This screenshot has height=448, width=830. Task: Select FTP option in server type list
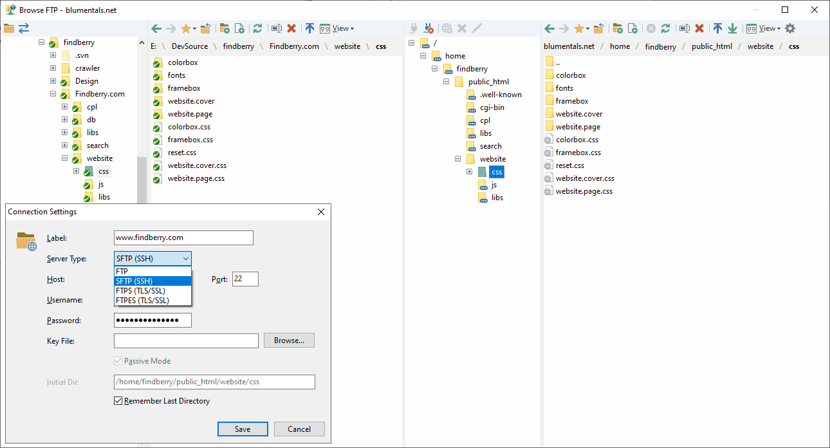coord(122,272)
